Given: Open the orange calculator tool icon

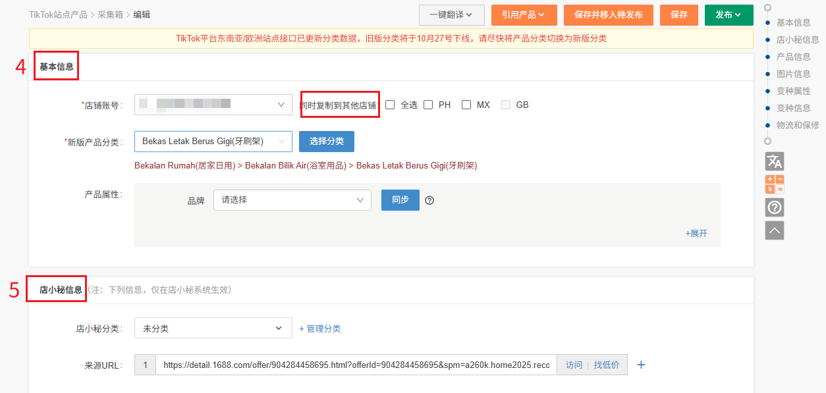Looking at the screenshot, I should point(775,184).
